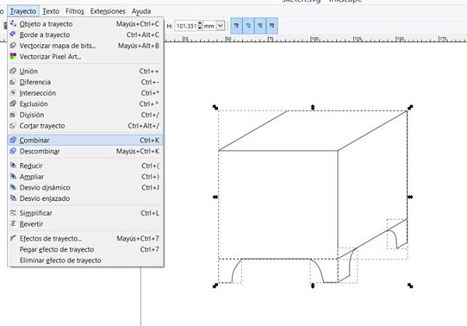Click the top-right corner scale handle
Image resolution: width=467 pixels, height=326 pixels.
(x=410, y=107)
